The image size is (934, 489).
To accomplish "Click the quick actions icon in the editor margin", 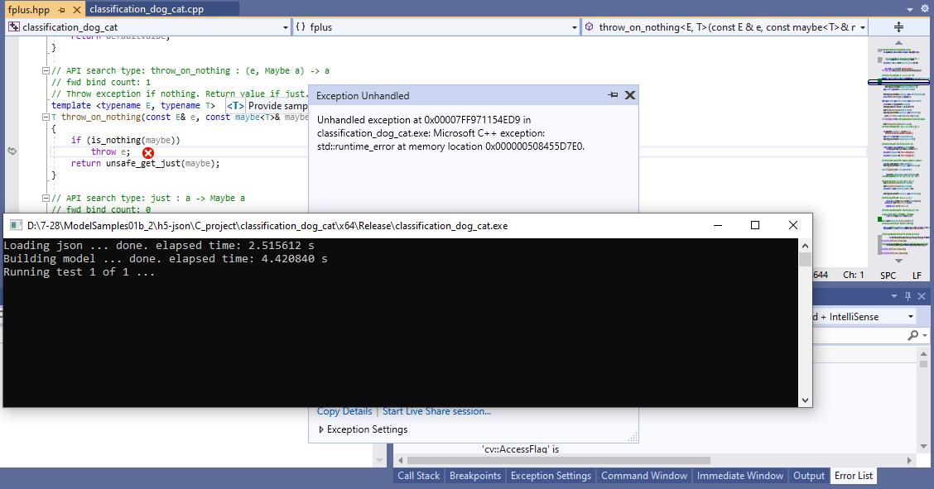I will (x=12, y=152).
